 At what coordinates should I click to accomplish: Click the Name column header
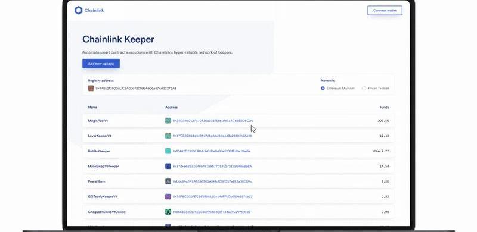click(93, 108)
